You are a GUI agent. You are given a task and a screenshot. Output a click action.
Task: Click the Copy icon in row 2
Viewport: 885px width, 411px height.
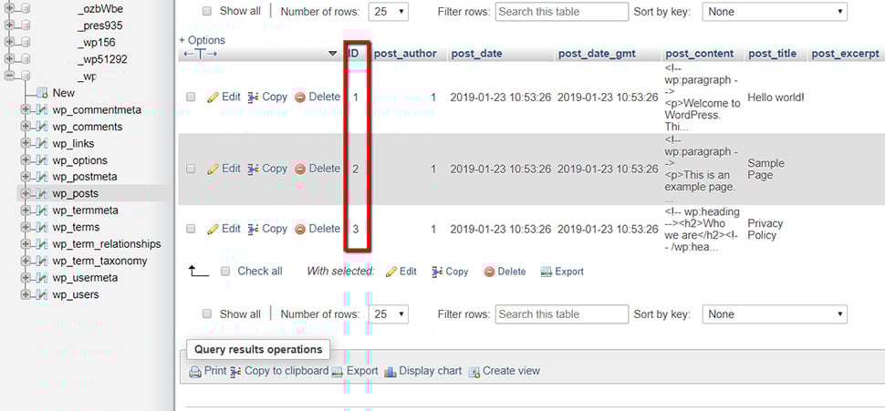point(254,170)
